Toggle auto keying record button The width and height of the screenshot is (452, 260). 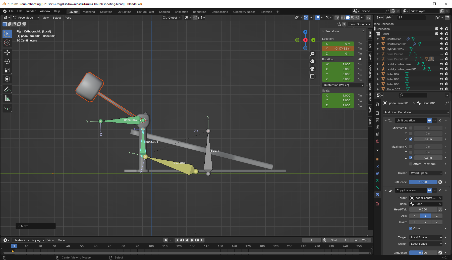coord(166,240)
